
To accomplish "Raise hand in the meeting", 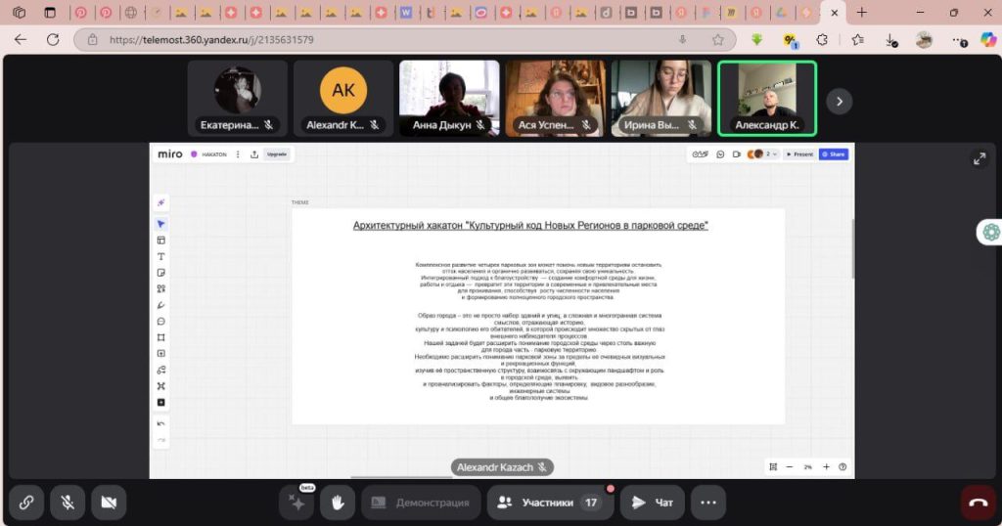I will tap(338, 503).
